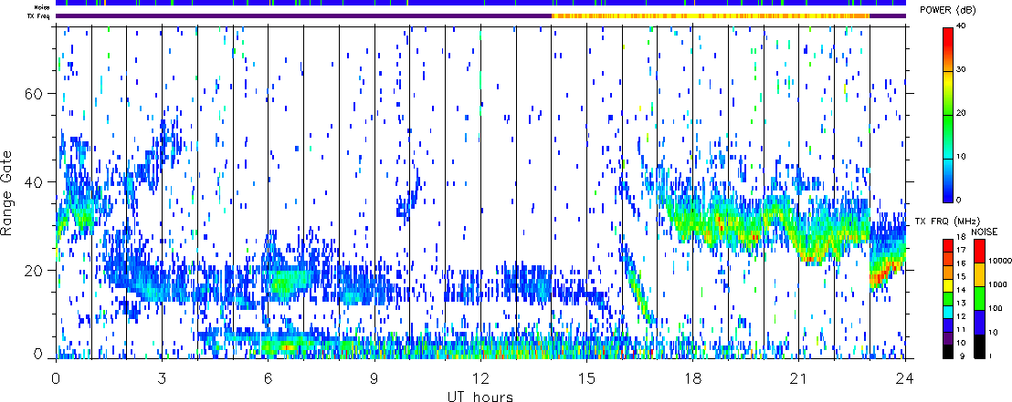
Task: Click the '15' tick on the UT hours axis
Action: [x=586, y=377]
